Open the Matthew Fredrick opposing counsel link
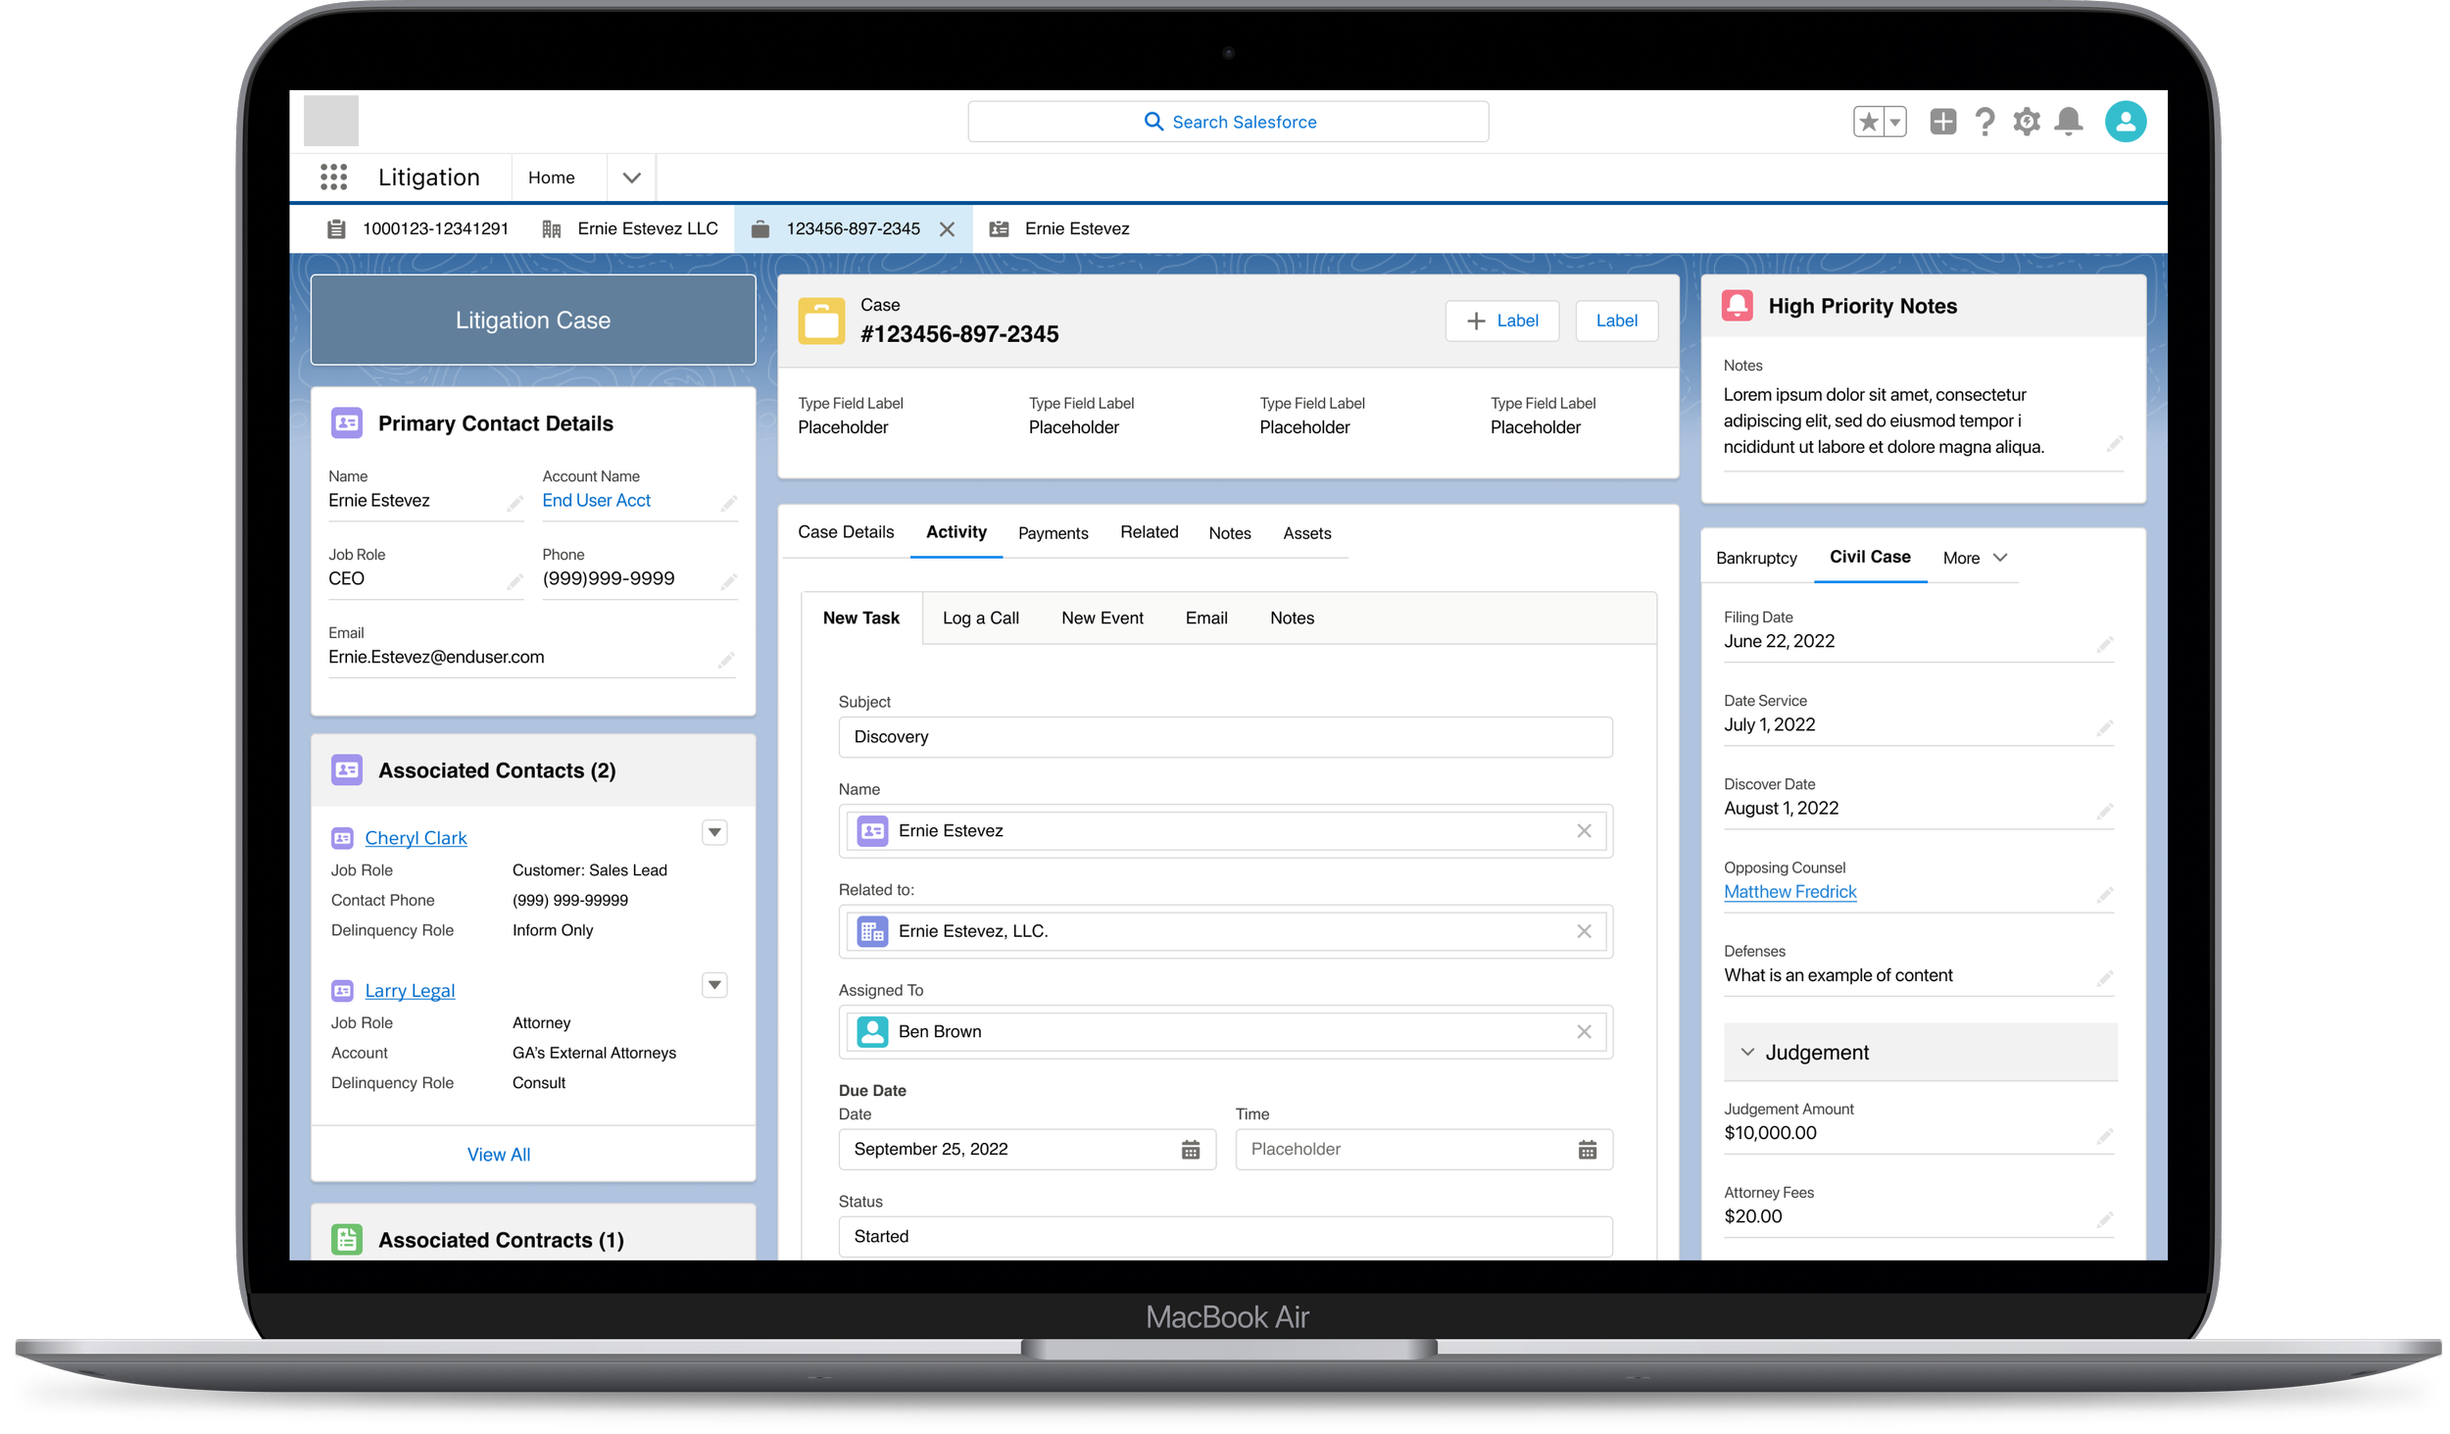This screenshot has width=2450, height=1434. coord(1789,892)
